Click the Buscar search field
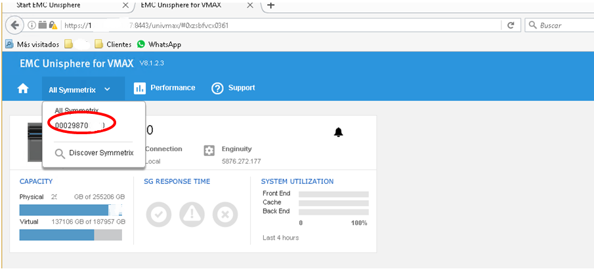This screenshot has width=594, height=271. [560, 26]
